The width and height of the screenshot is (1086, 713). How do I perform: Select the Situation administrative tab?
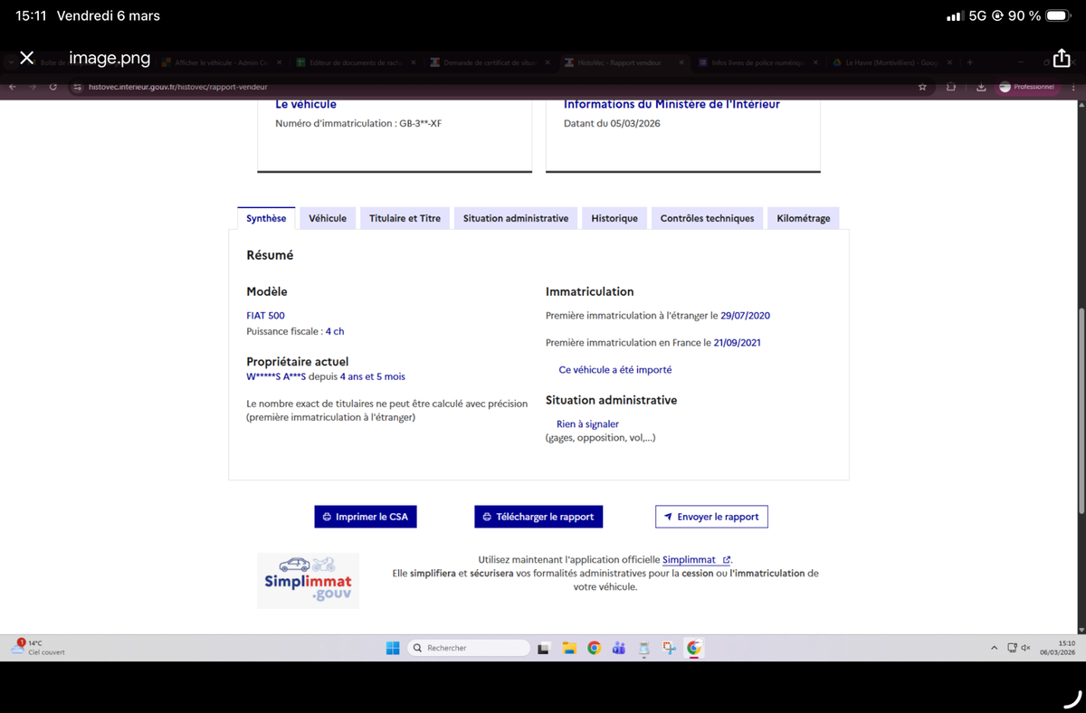(516, 218)
